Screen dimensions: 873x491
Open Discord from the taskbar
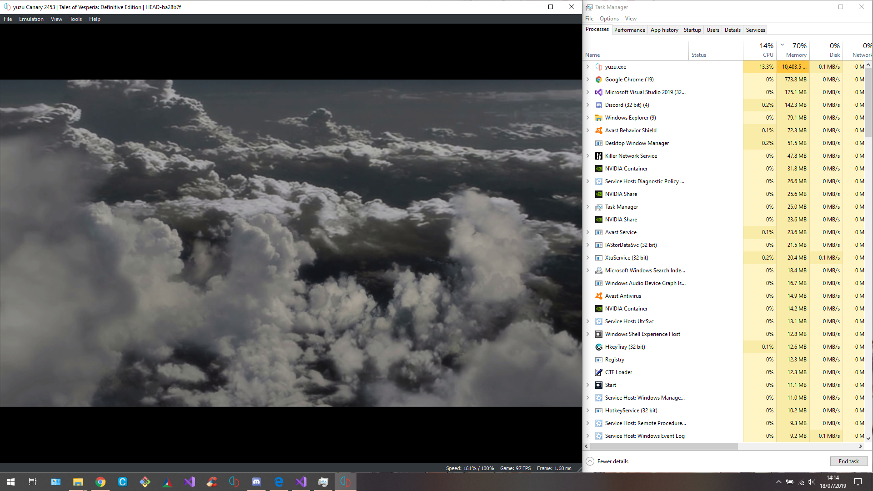256,482
